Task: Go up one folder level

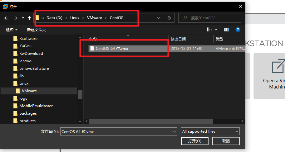Action: (29, 18)
